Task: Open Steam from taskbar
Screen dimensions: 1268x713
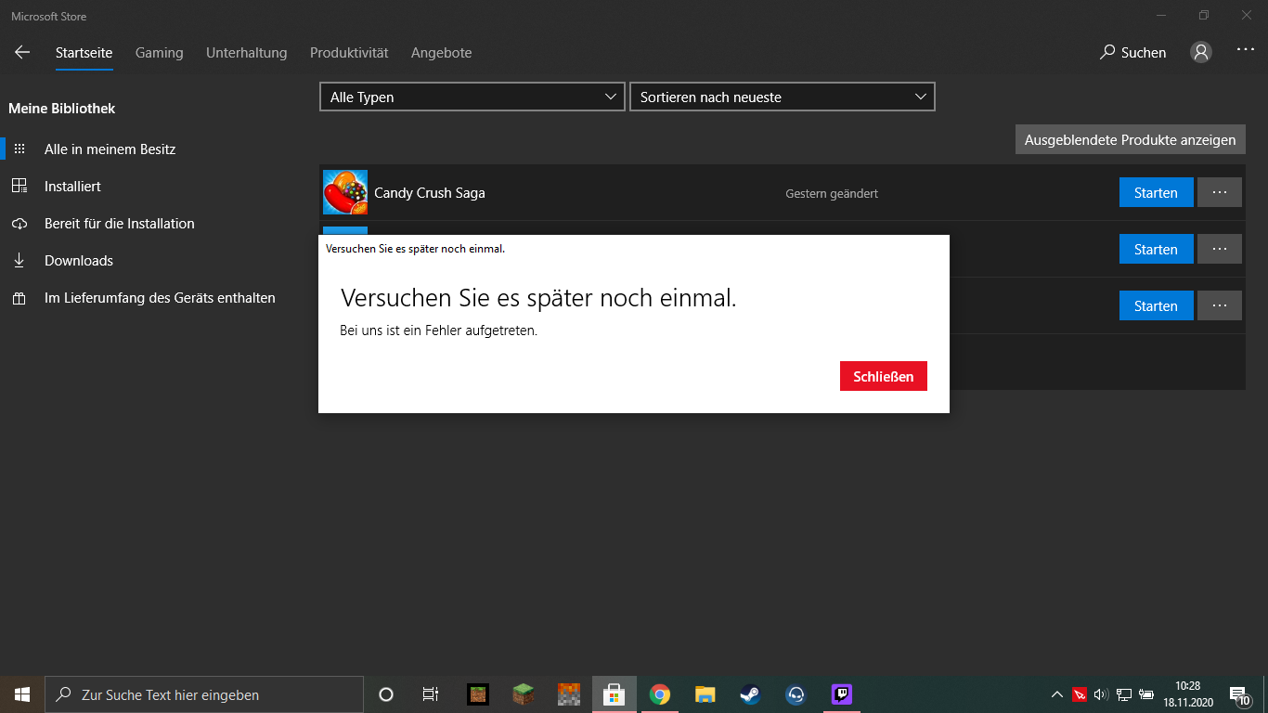Action: coord(750,694)
